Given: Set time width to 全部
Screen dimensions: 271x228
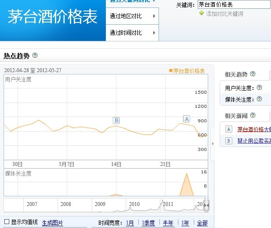Looking at the screenshot, I should tap(202, 223).
